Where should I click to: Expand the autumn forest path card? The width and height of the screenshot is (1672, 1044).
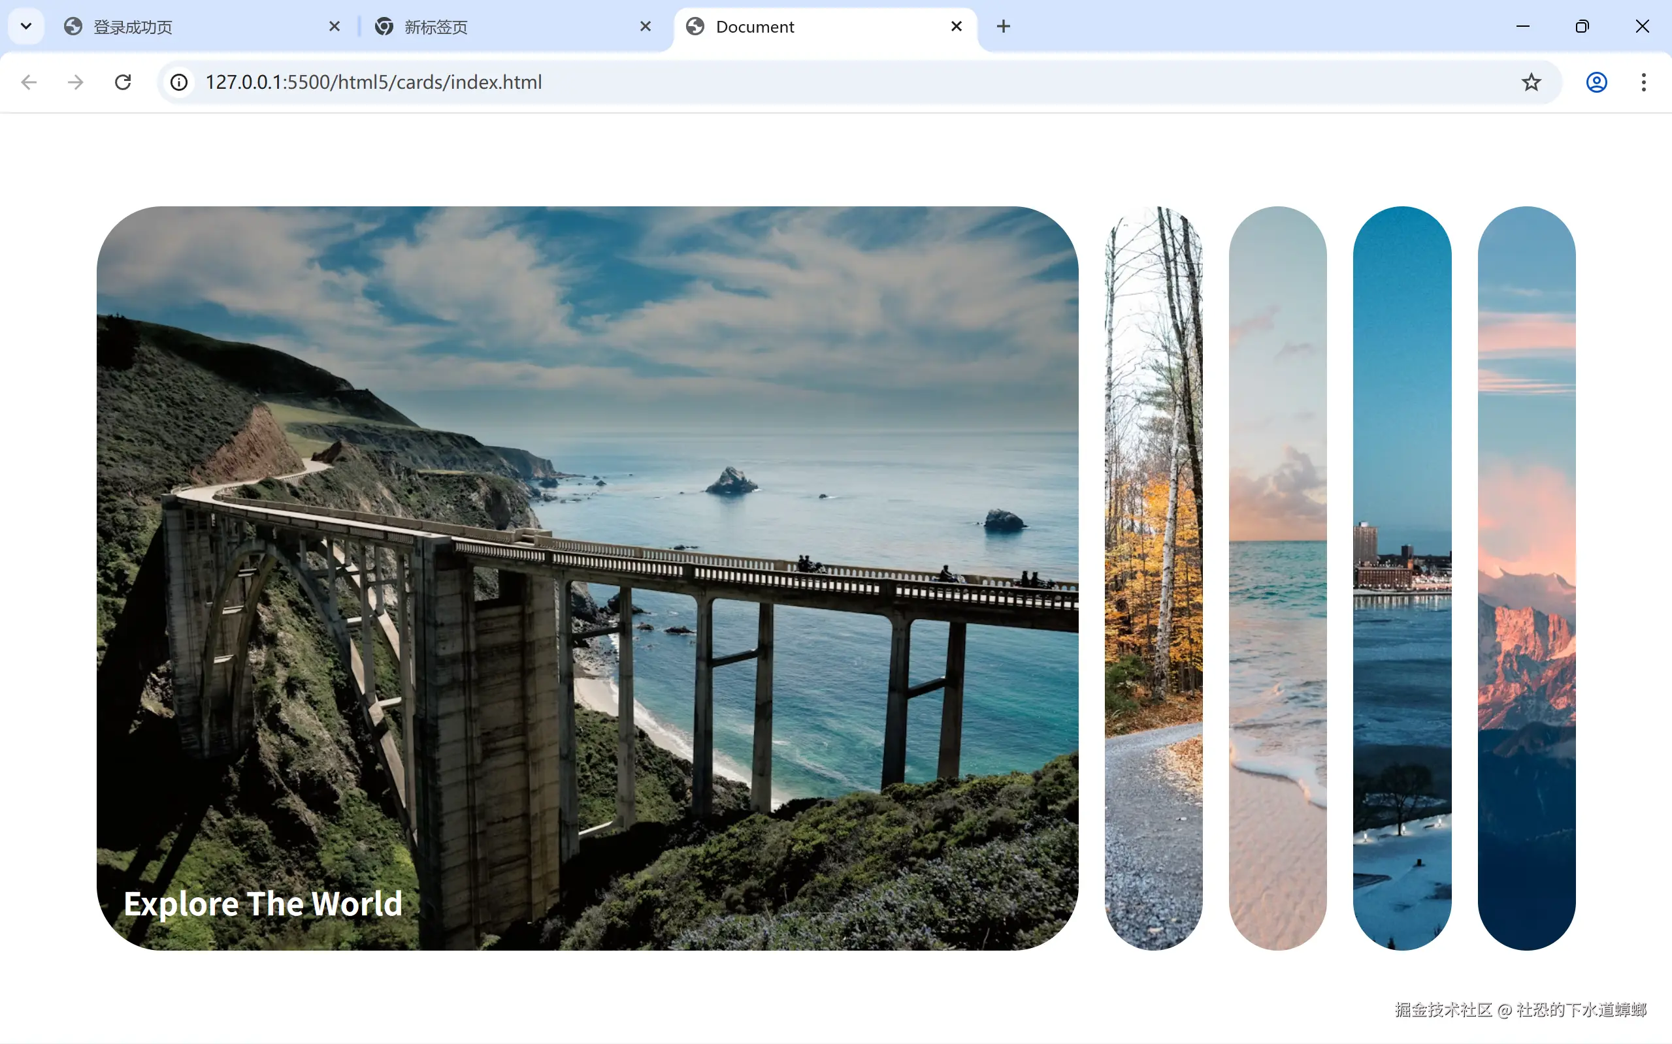(1153, 578)
